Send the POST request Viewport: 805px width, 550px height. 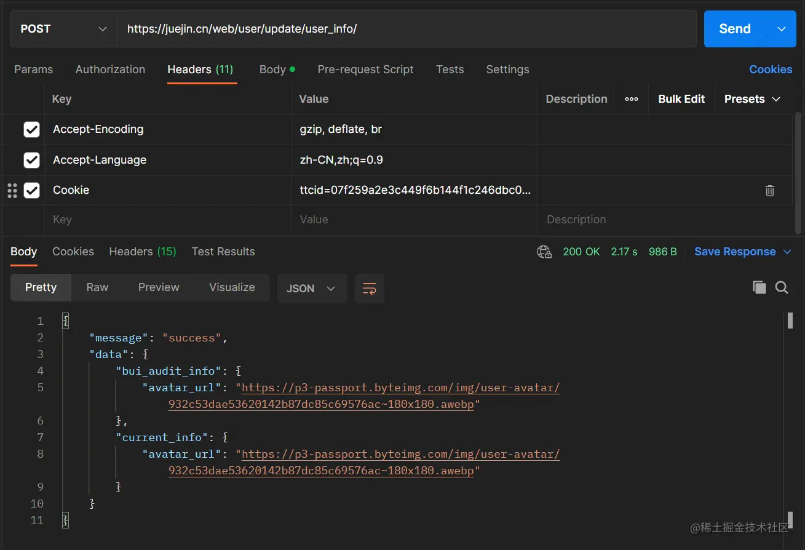(x=735, y=29)
